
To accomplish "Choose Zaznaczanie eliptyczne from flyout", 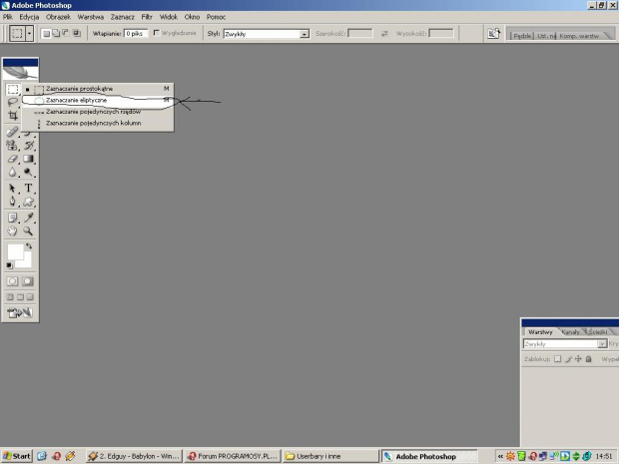I will 98,100.
